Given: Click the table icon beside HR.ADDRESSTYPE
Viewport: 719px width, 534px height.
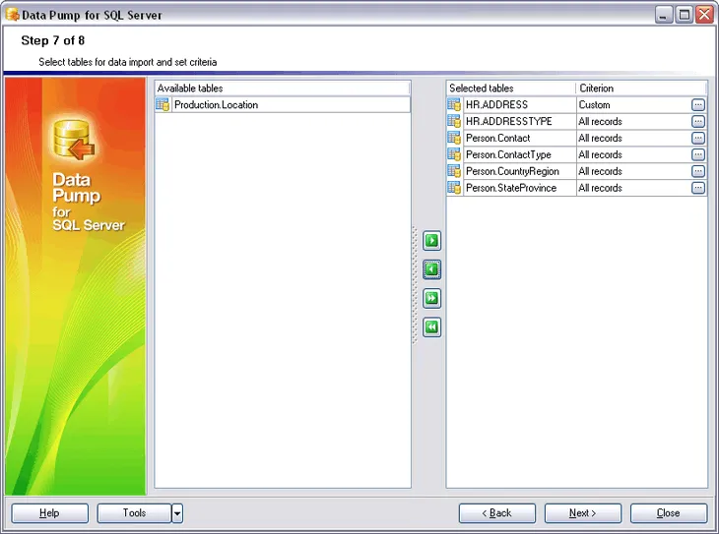Looking at the screenshot, I should pos(454,121).
